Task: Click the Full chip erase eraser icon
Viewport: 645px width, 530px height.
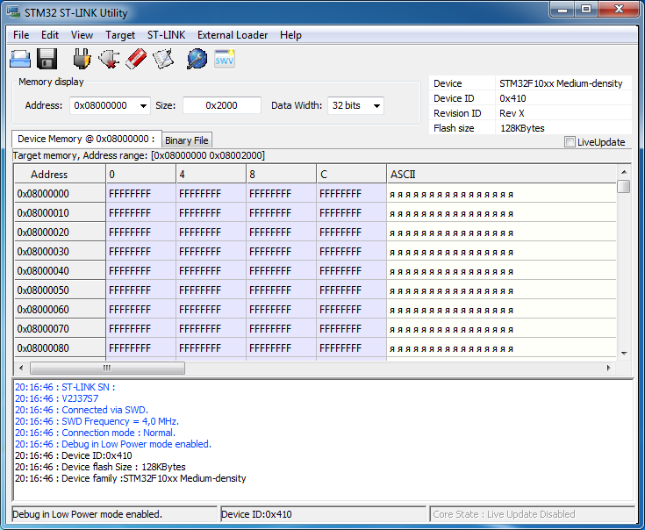Action: coord(136,59)
